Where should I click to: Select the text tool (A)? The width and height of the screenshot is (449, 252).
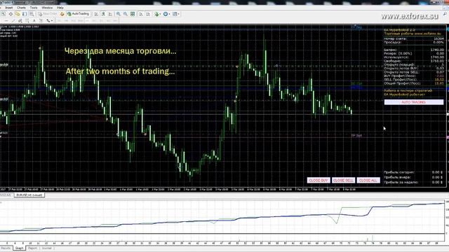34,21
